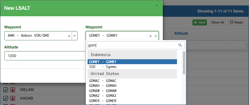Click the New button in the table toolbar
Viewport: 249px width, 105px height.
click(x=200, y=22)
